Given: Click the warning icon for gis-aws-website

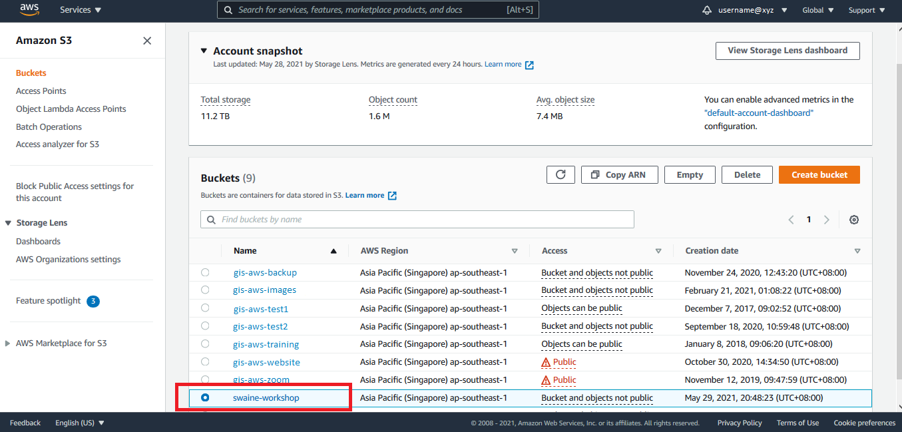Looking at the screenshot, I should [546, 362].
